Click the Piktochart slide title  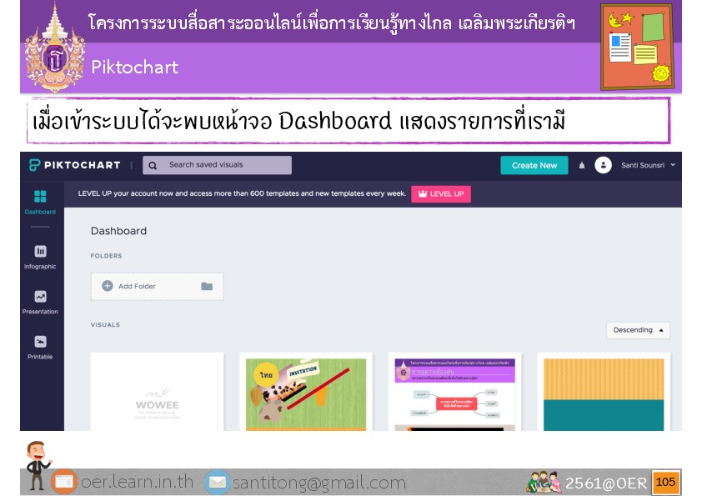tap(135, 68)
